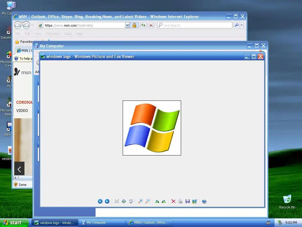Click the Windows logo image preview

pyautogui.click(x=152, y=128)
